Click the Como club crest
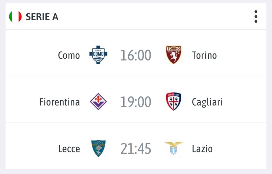The image size is (272, 174). click(98, 55)
